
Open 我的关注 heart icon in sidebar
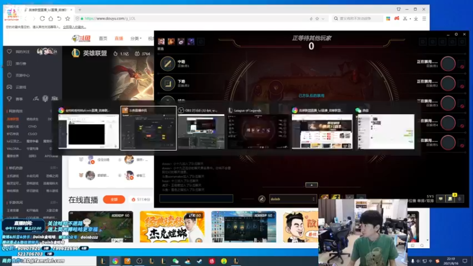tap(9, 51)
